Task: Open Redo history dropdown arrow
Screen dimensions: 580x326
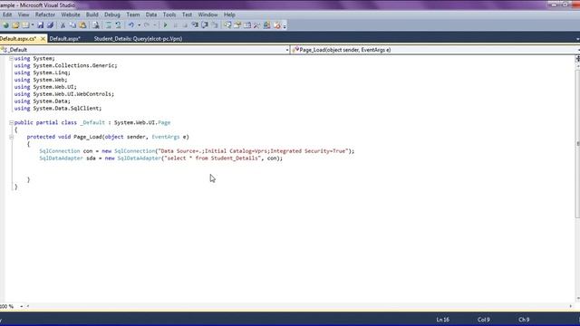Action: tap(155, 25)
